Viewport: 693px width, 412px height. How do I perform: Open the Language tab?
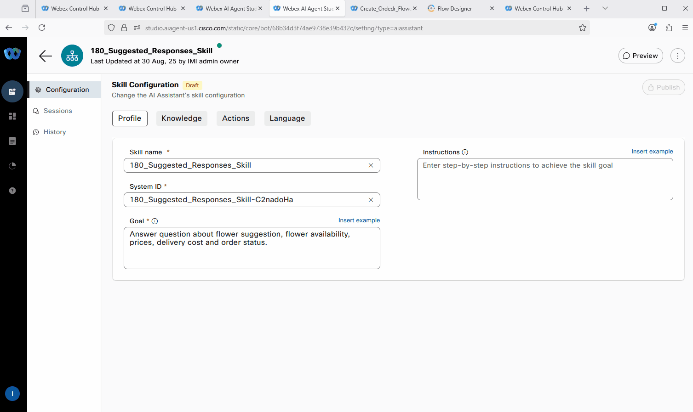[287, 119]
